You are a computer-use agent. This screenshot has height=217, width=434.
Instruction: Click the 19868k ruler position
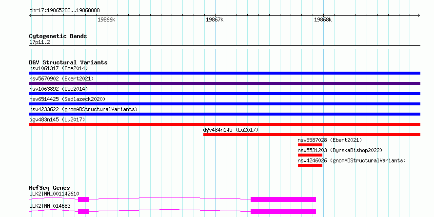point(323,20)
